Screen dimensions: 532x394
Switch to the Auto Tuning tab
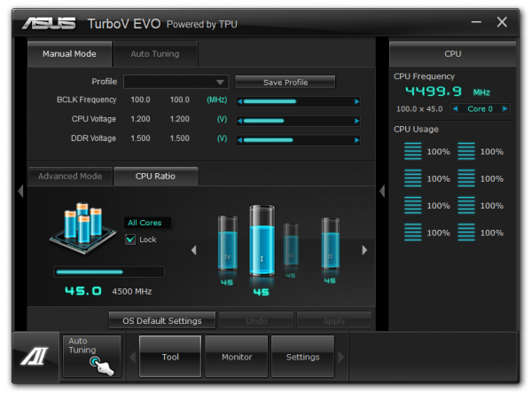(x=155, y=53)
